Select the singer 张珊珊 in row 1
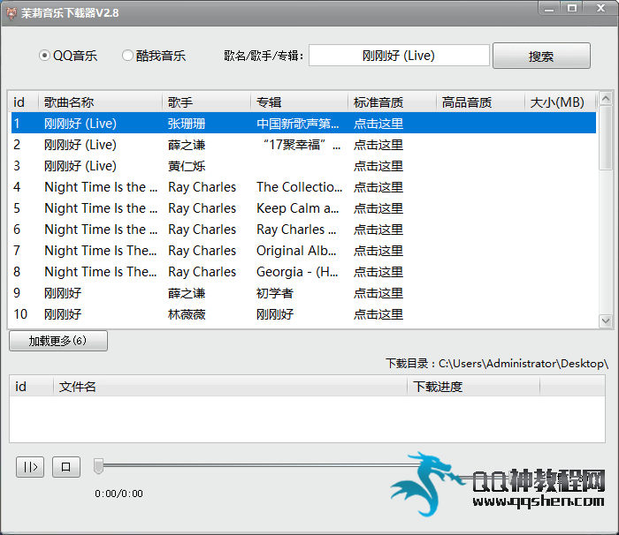The height and width of the screenshot is (535, 619). pos(187,124)
